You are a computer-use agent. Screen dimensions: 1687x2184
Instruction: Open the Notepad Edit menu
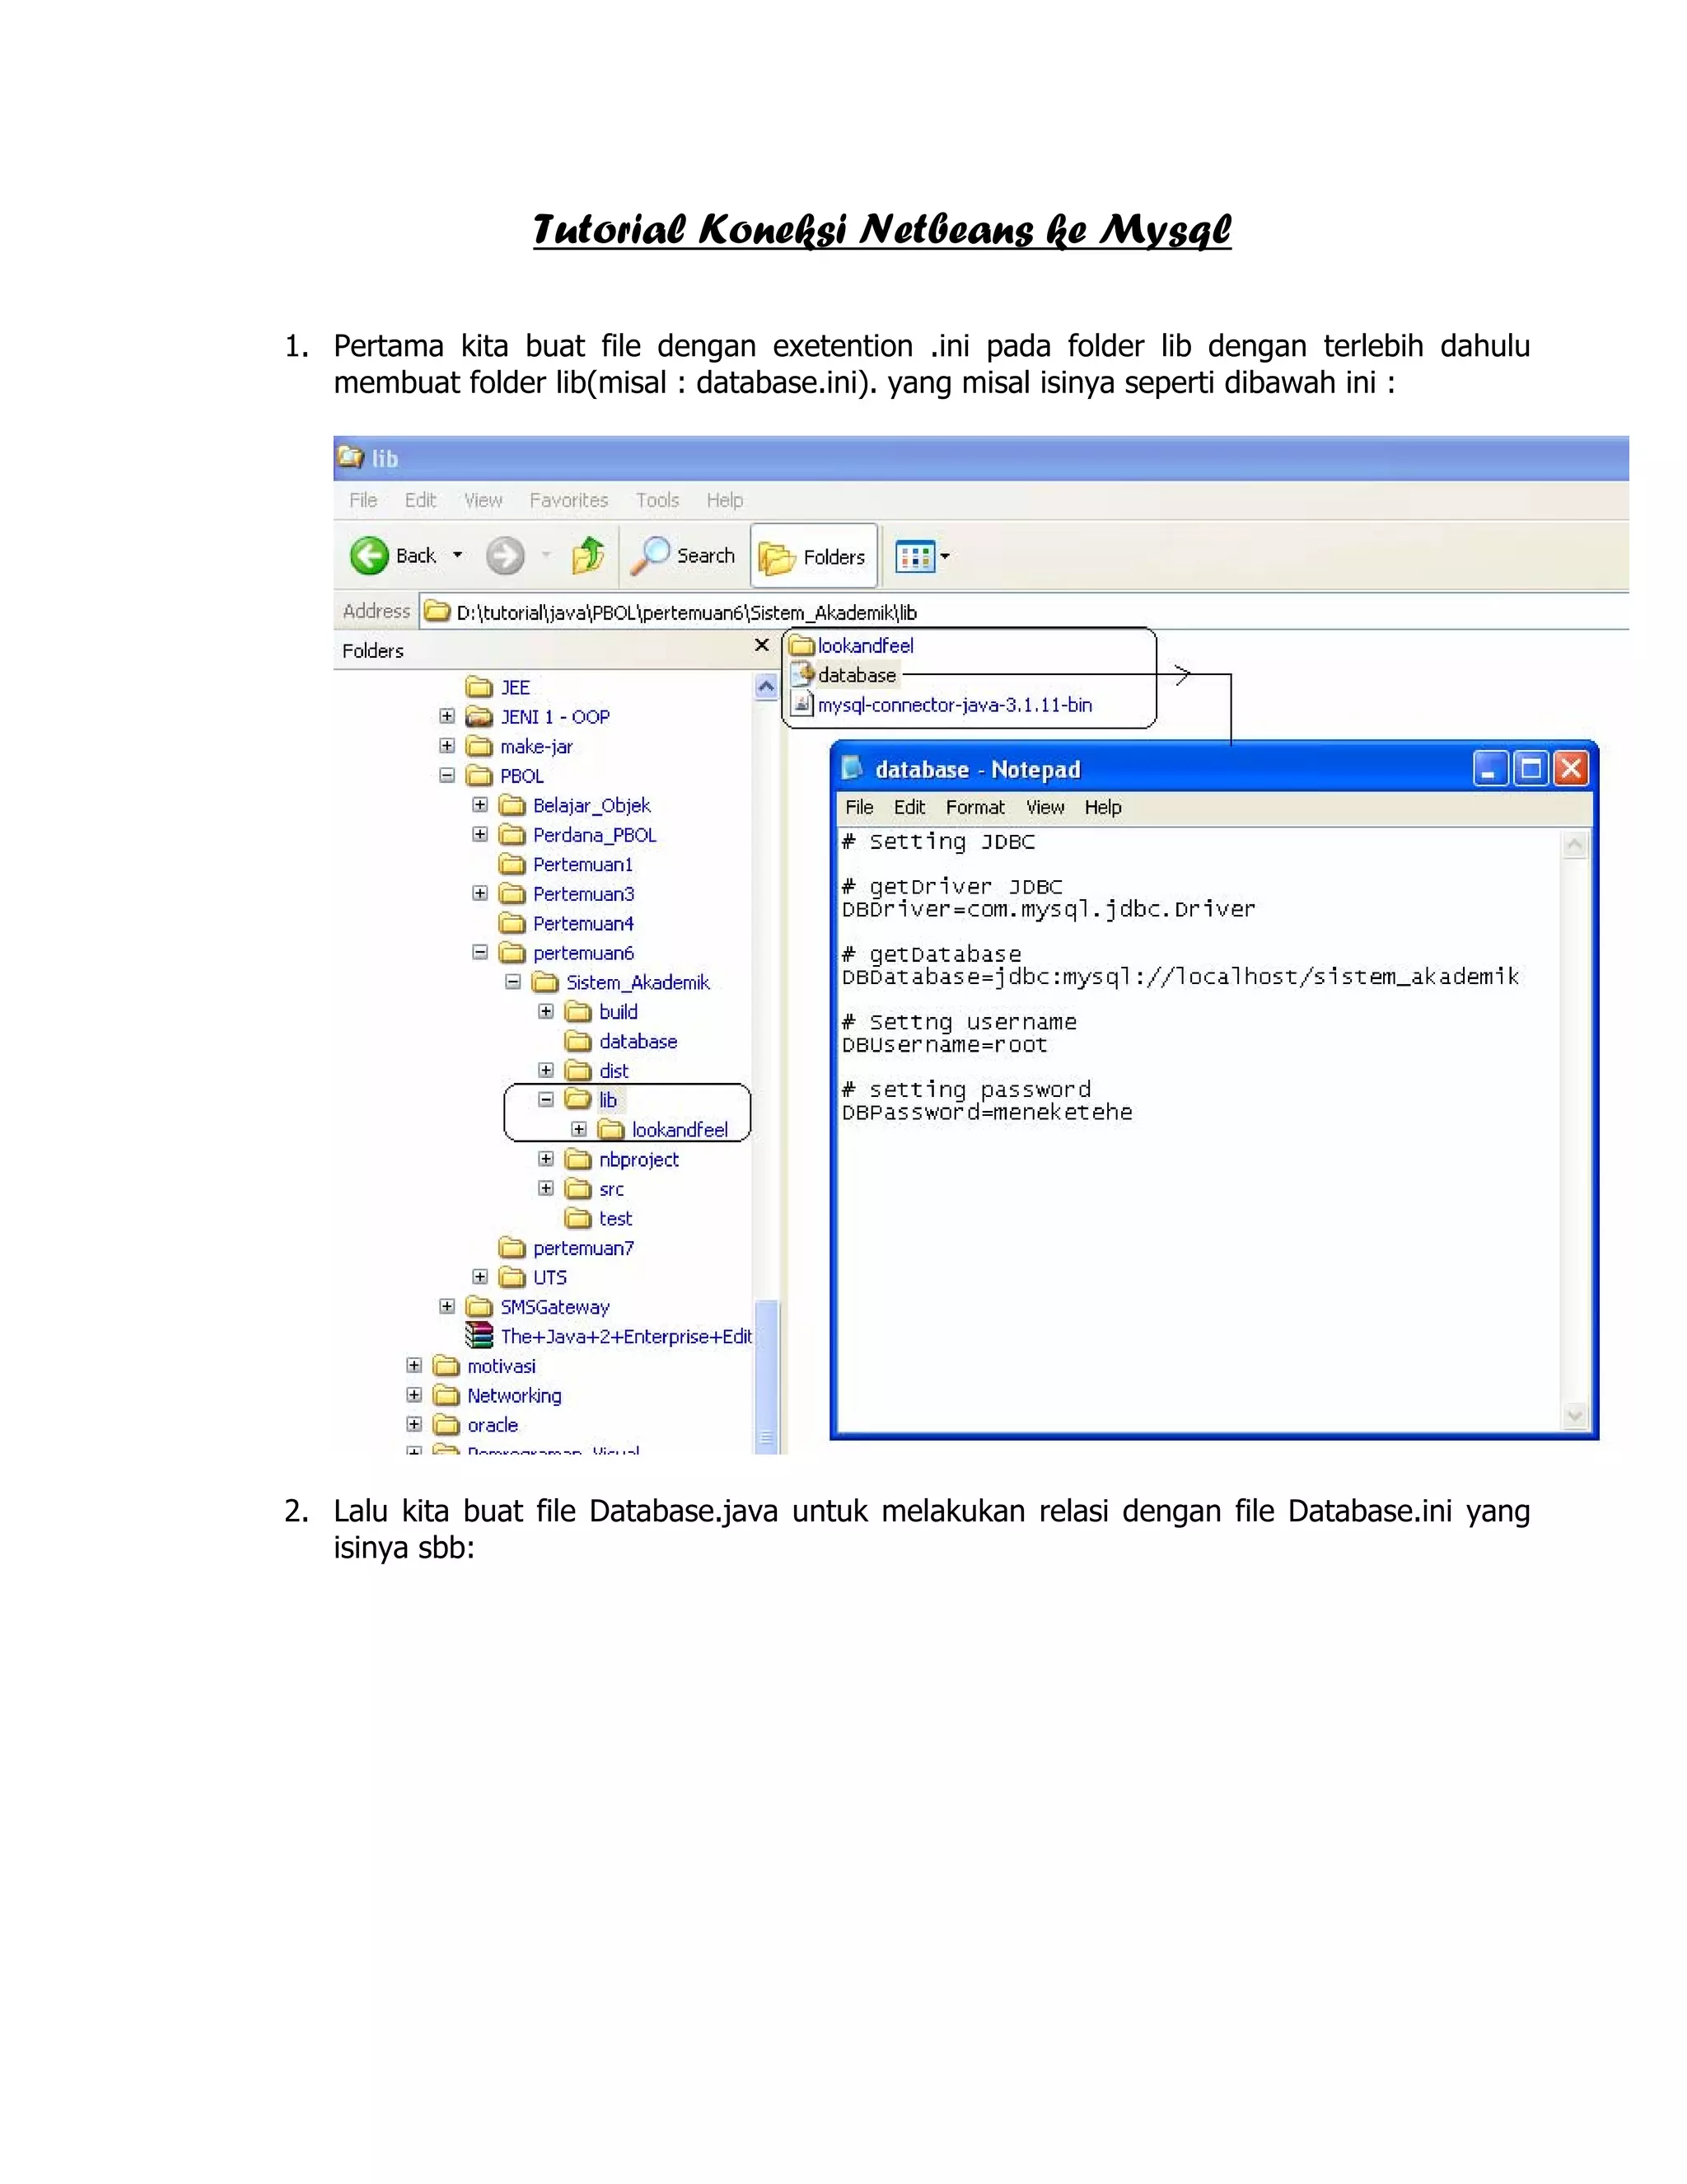tap(909, 807)
